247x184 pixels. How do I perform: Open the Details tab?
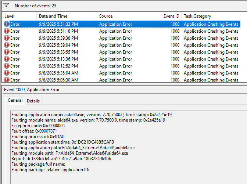33,101
